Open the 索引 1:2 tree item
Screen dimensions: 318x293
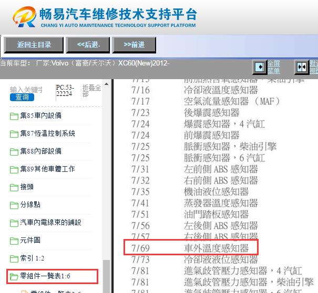click(32, 258)
